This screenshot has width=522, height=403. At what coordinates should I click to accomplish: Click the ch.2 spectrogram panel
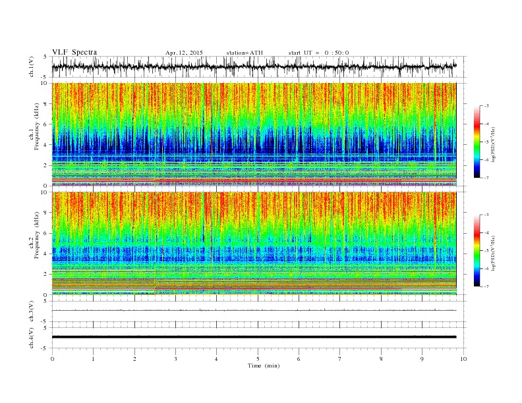coord(254,244)
